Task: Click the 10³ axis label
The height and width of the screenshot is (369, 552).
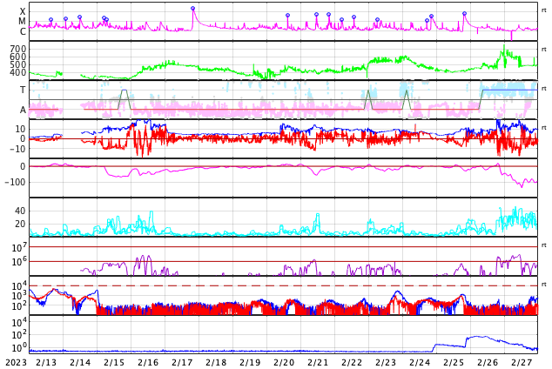Action: point(18,296)
